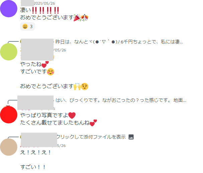
Task: Click the purple user avatar
Action: 9,9
